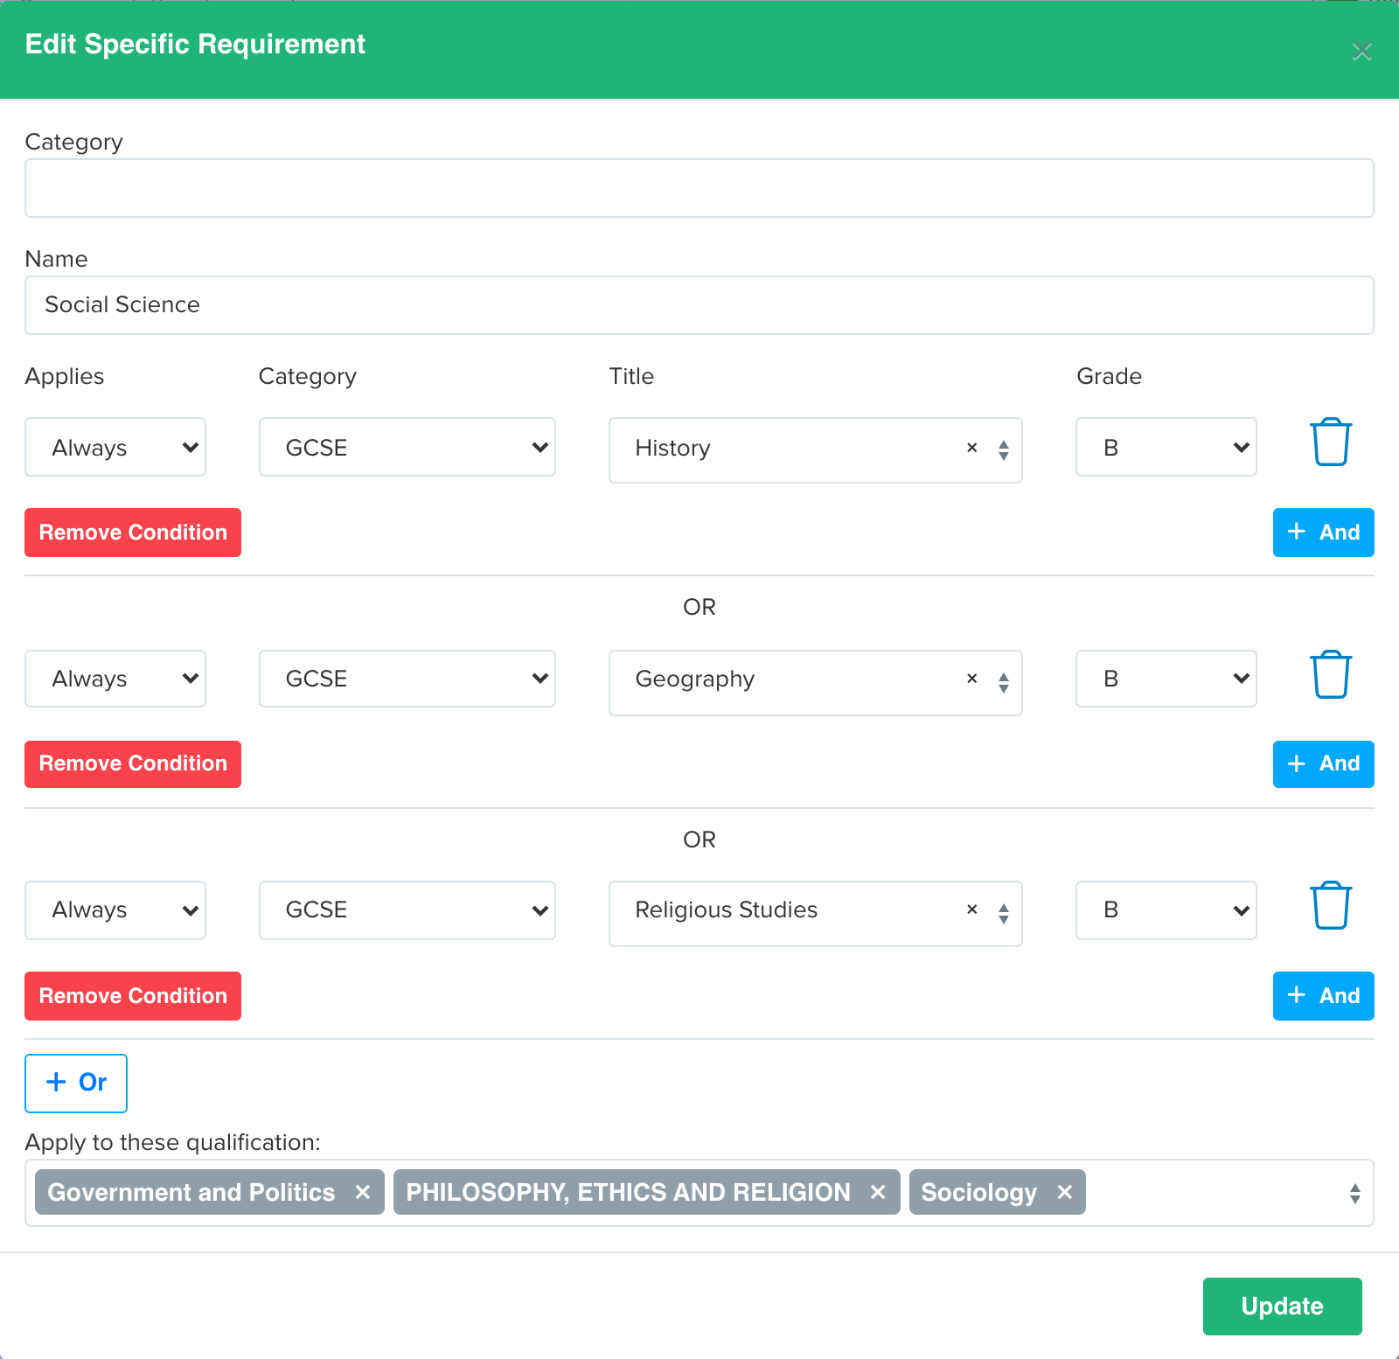Open the Grade dropdown for Religious Studies

(1166, 909)
